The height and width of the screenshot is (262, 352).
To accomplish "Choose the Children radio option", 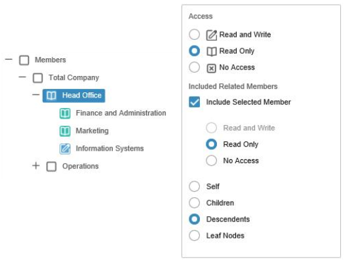I will point(194,203).
